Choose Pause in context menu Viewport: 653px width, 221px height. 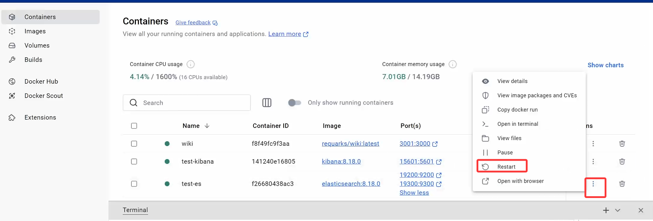coord(529,153)
